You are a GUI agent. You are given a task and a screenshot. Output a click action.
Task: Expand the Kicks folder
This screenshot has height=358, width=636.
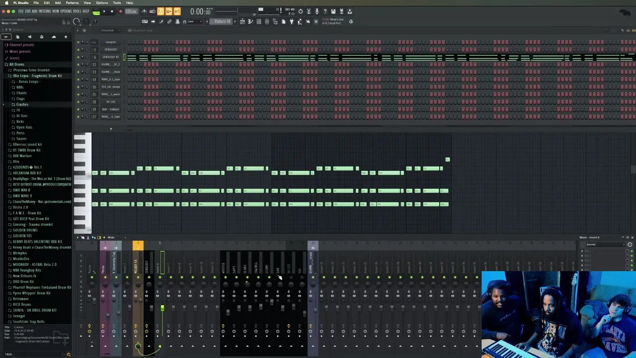(19, 121)
